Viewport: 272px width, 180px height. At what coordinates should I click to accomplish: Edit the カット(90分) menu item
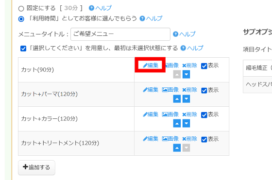coord(151,65)
